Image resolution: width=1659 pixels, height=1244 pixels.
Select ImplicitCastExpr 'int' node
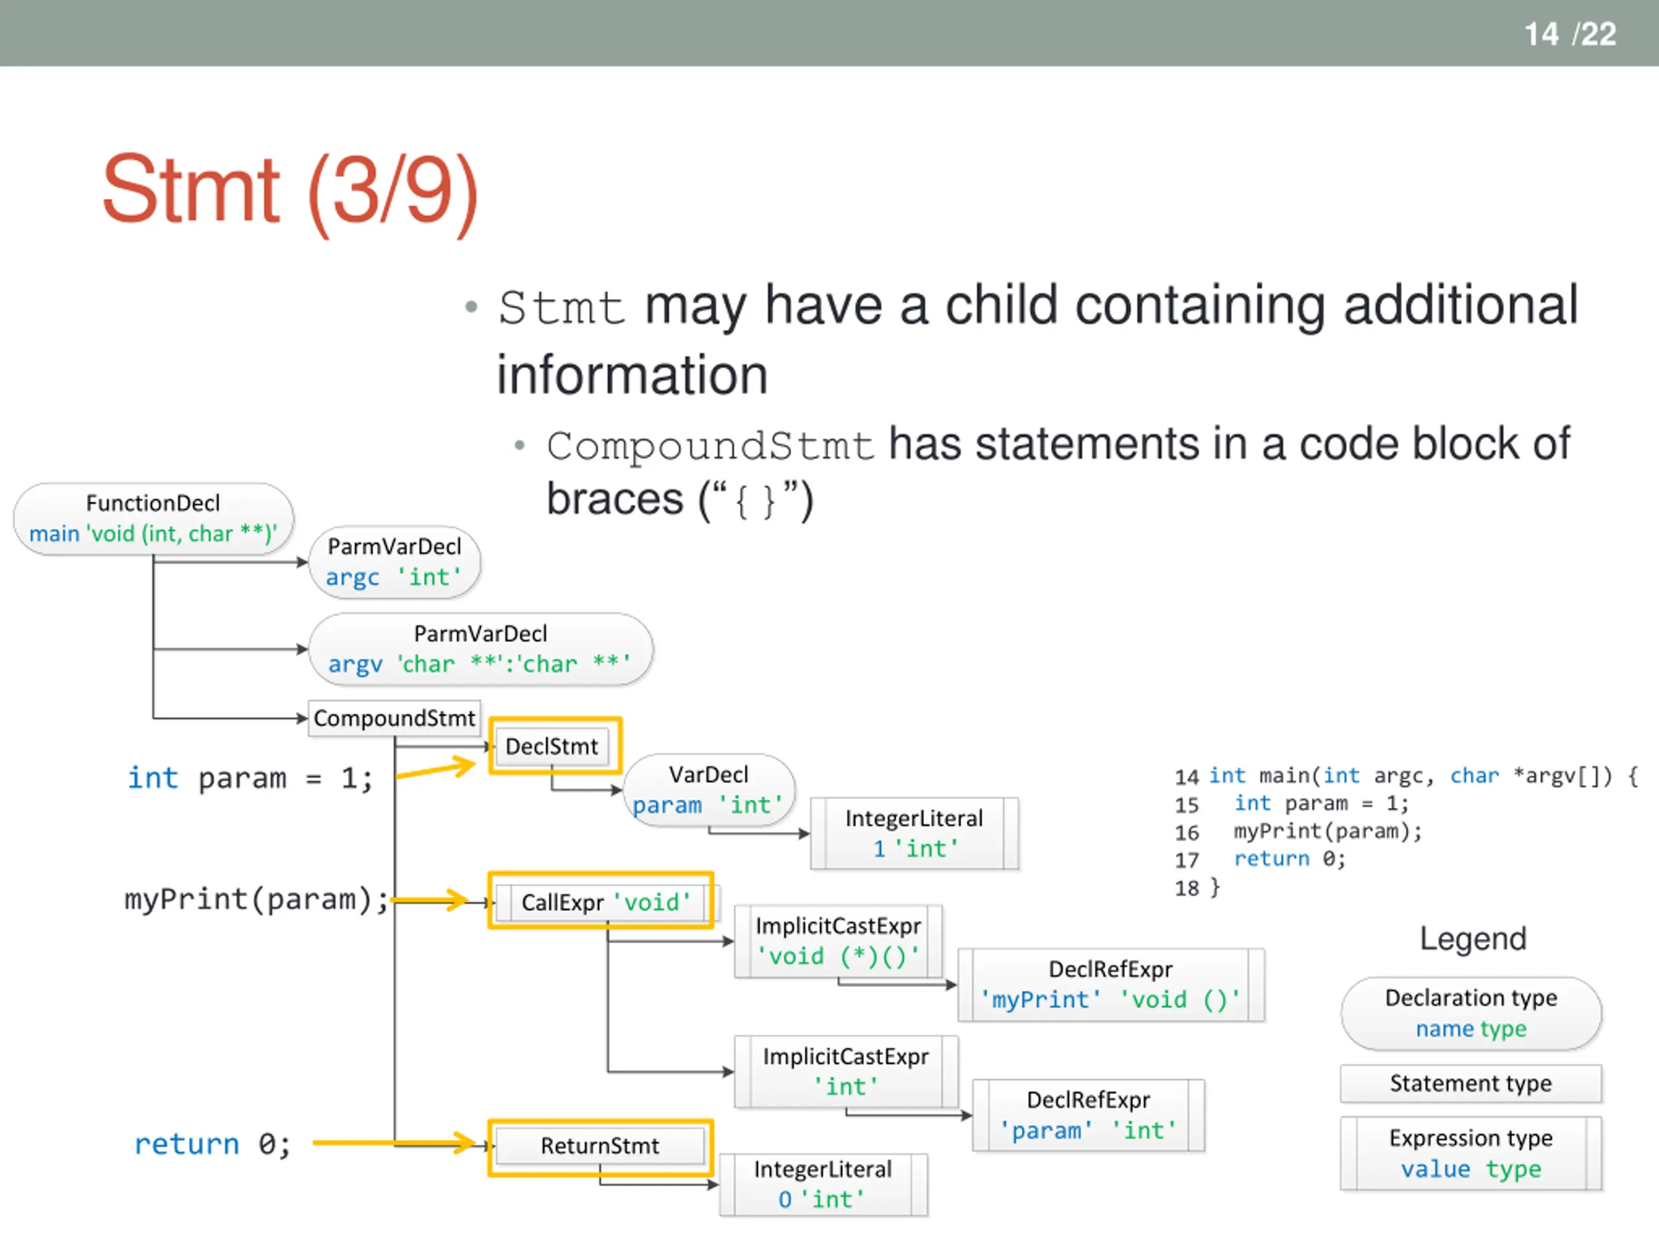point(846,1072)
